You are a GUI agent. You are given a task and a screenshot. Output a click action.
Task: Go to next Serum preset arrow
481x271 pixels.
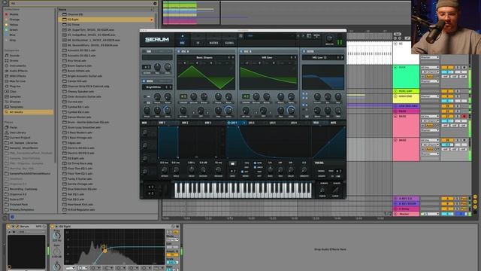coord(302,36)
